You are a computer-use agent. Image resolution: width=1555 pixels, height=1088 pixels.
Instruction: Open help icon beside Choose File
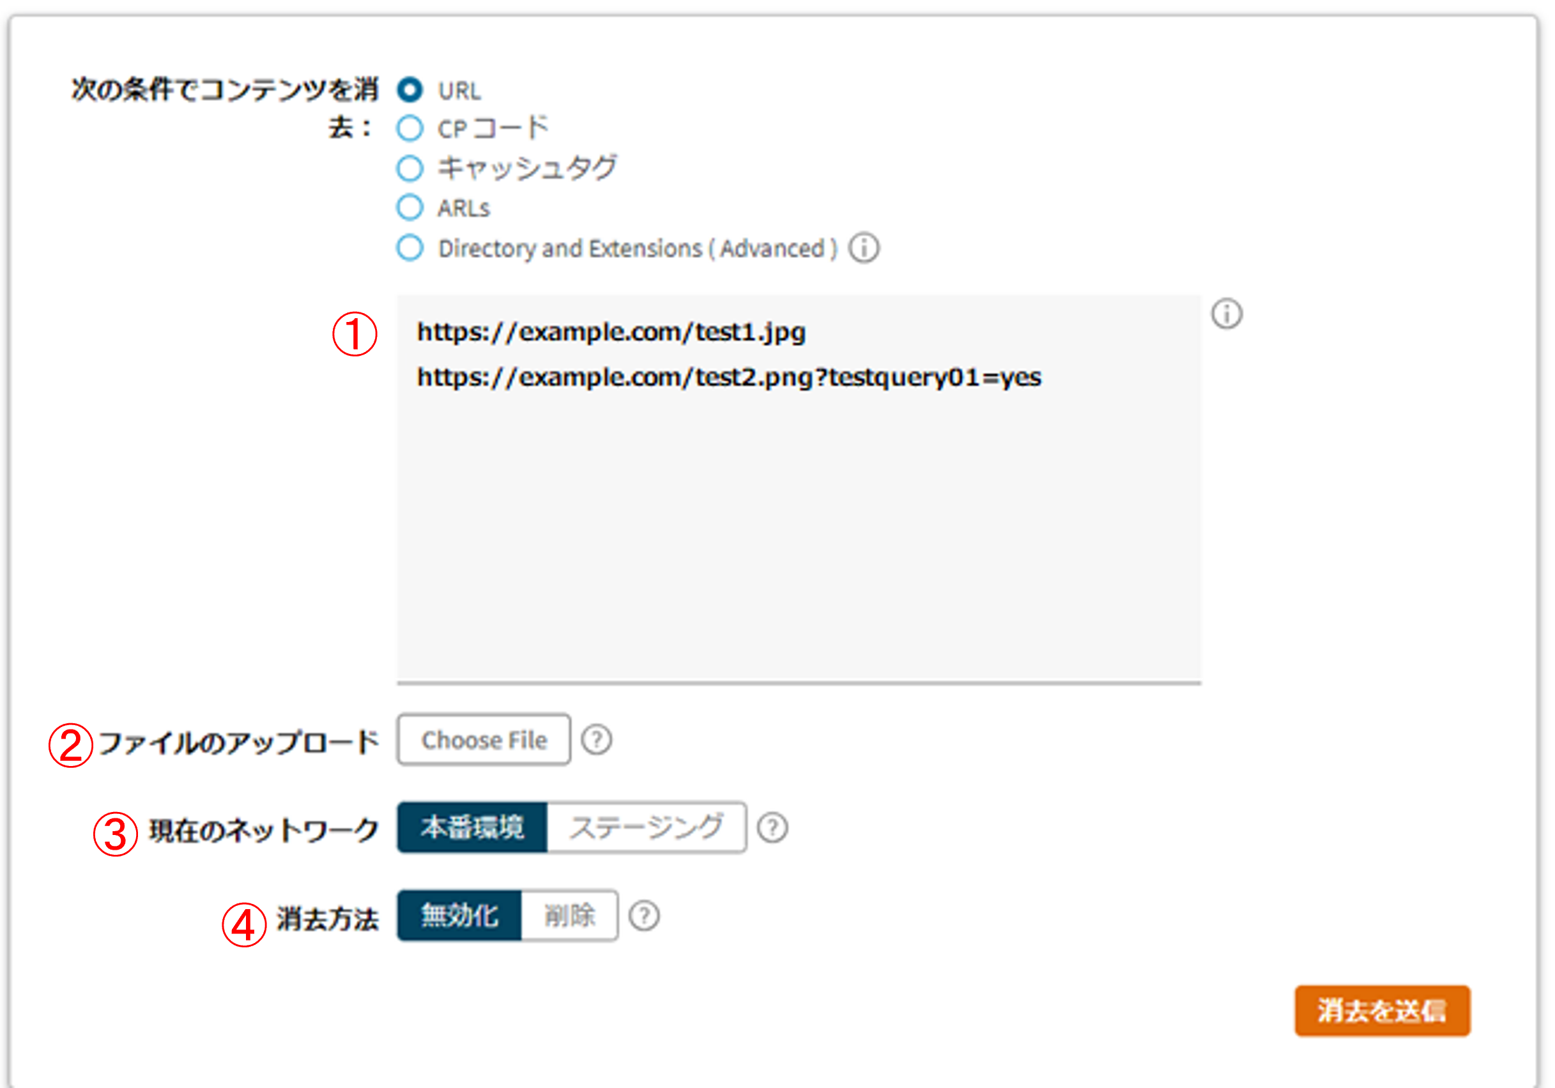pos(597,740)
